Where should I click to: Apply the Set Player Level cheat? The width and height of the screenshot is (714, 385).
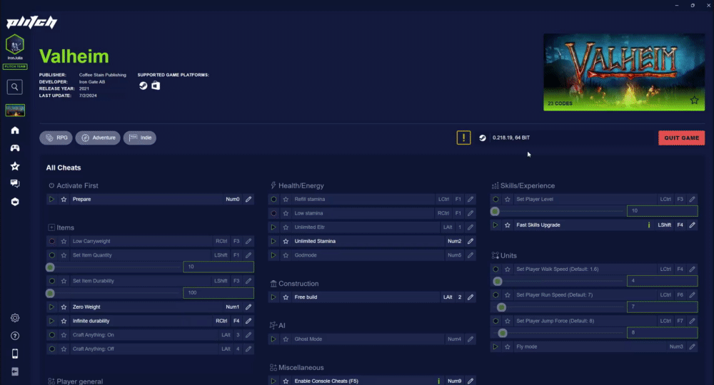496,199
